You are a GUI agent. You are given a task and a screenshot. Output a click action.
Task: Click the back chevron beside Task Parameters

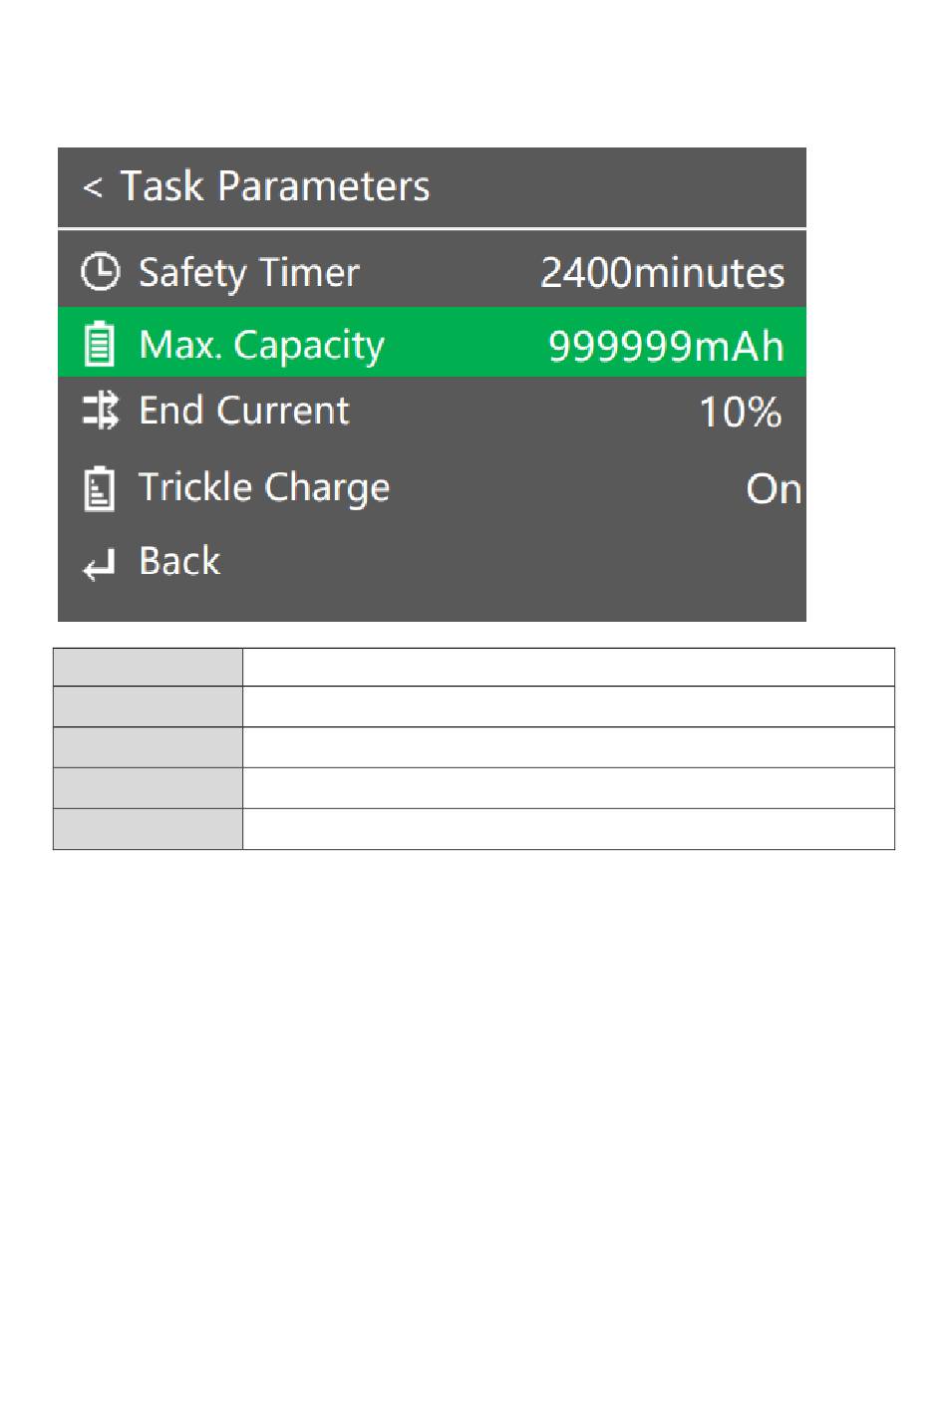click(92, 186)
